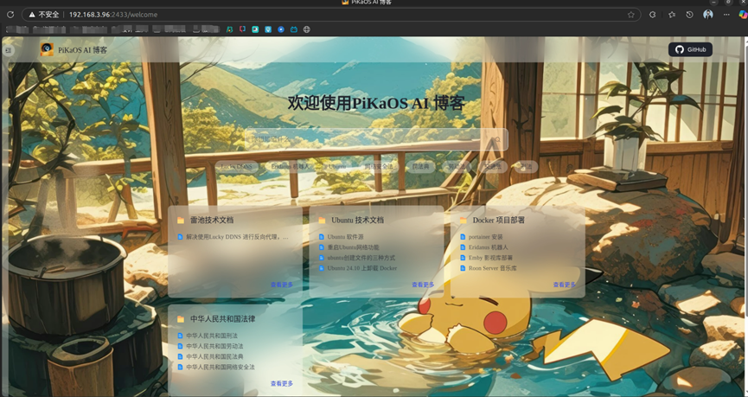The width and height of the screenshot is (748, 397).
Task: Click the folder icon beside Docker 项目部署
Action: [464, 221]
